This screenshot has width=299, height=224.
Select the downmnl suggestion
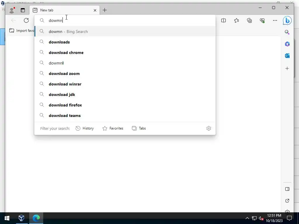125,63
